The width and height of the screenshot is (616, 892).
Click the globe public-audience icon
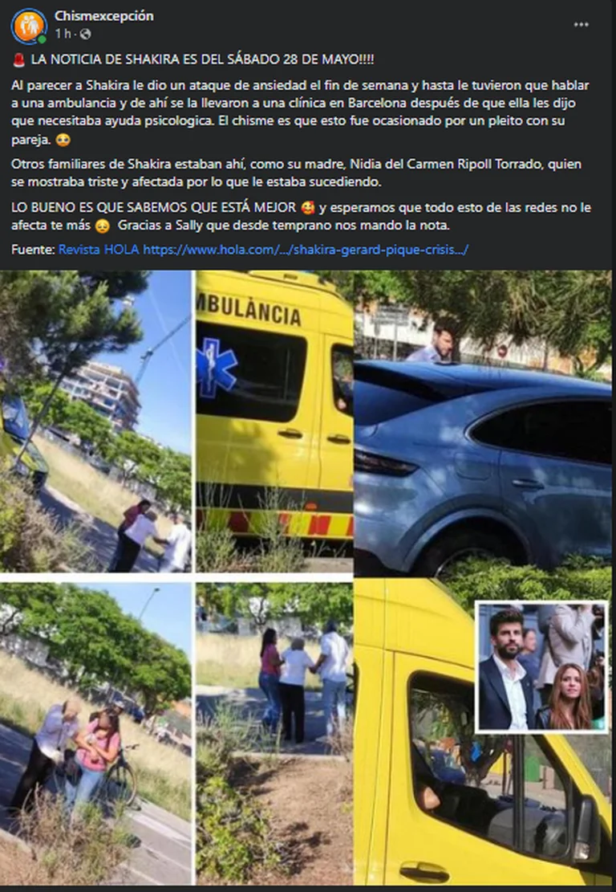tap(85, 35)
